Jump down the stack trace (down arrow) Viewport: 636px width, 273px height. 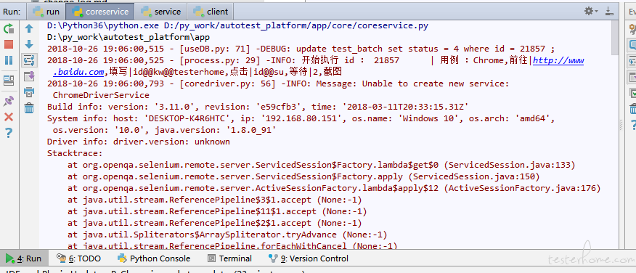[x=29, y=44]
